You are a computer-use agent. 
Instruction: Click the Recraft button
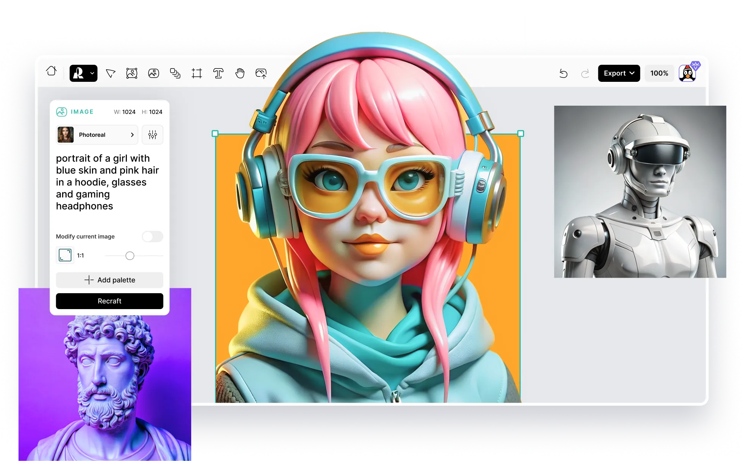109,301
